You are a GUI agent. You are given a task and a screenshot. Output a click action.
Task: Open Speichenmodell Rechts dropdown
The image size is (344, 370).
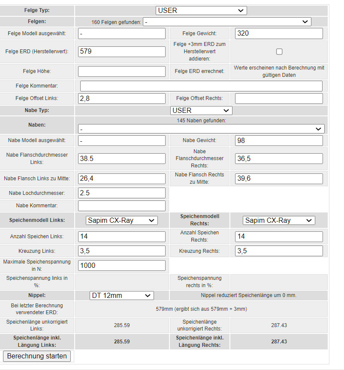279,220
